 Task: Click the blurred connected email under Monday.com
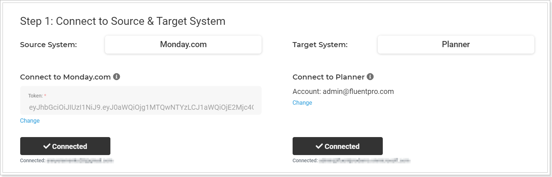(80, 160)
